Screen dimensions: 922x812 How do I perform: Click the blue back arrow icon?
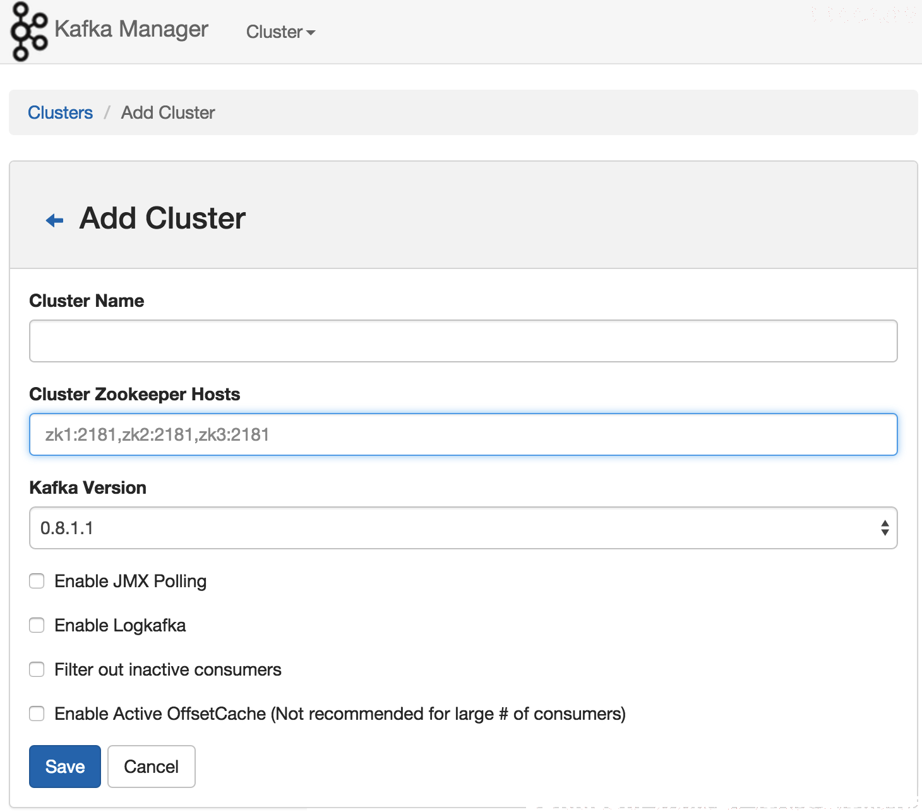tap(55, 220)
